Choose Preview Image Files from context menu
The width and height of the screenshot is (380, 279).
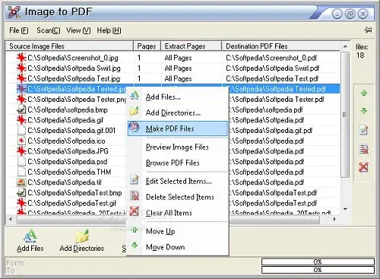click(178, 147)
